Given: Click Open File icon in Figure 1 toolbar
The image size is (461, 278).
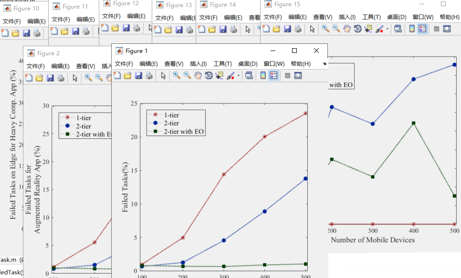Looking at the screenshot, I should [127, 75].
